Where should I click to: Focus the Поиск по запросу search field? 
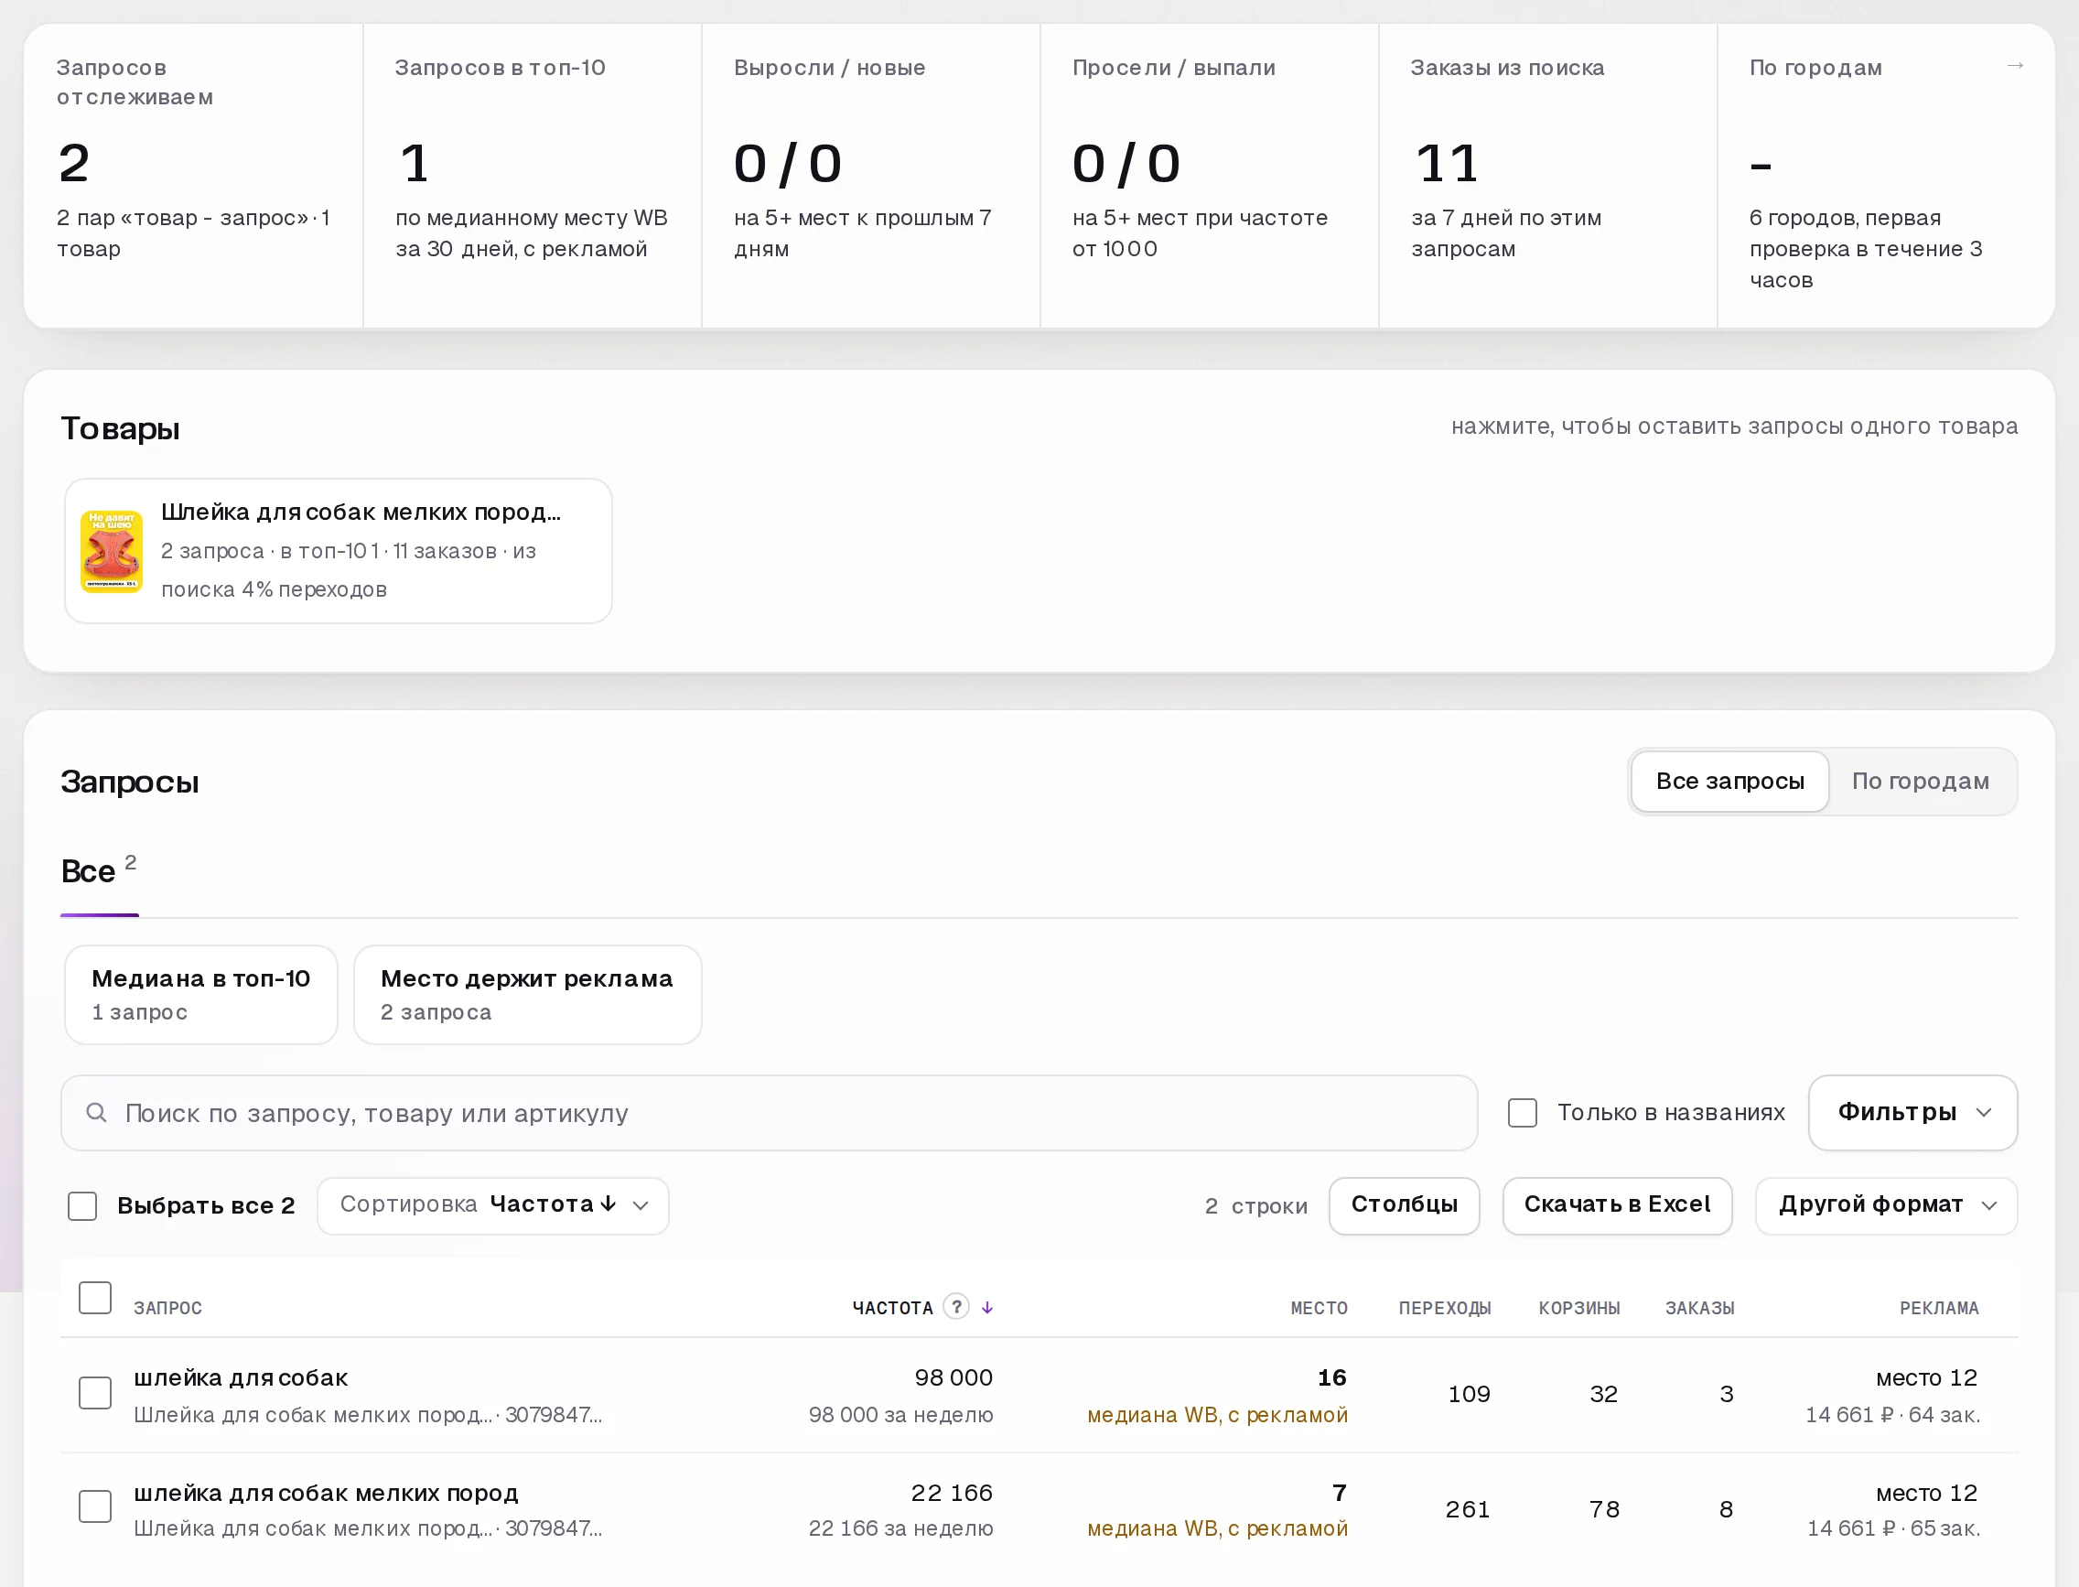click(769, 1113)
